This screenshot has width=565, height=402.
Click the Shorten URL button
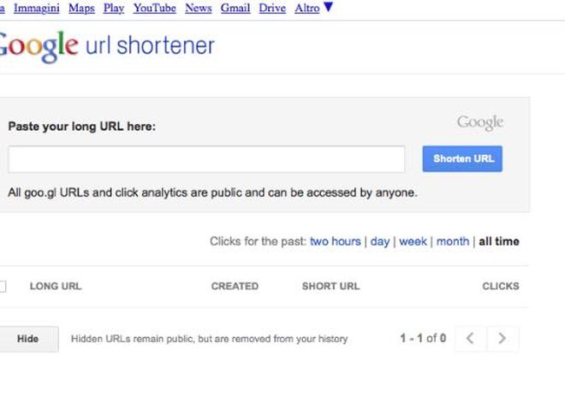click(462, 159)
